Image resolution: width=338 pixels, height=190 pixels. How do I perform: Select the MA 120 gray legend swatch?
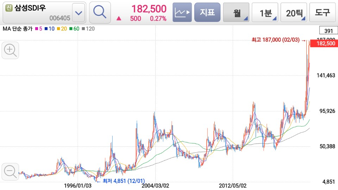tap(83, 28)
